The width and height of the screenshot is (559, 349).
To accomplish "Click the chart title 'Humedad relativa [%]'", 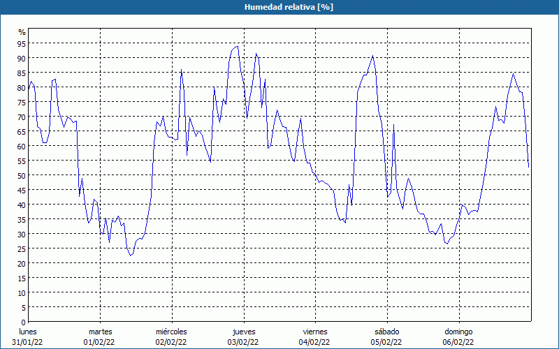I will tap(289, 7).
